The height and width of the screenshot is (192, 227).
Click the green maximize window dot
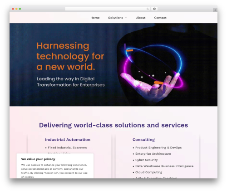click(20, 9)
